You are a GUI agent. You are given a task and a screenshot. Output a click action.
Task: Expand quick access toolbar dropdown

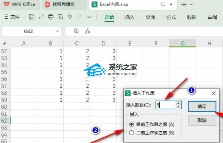coord(89,17)
